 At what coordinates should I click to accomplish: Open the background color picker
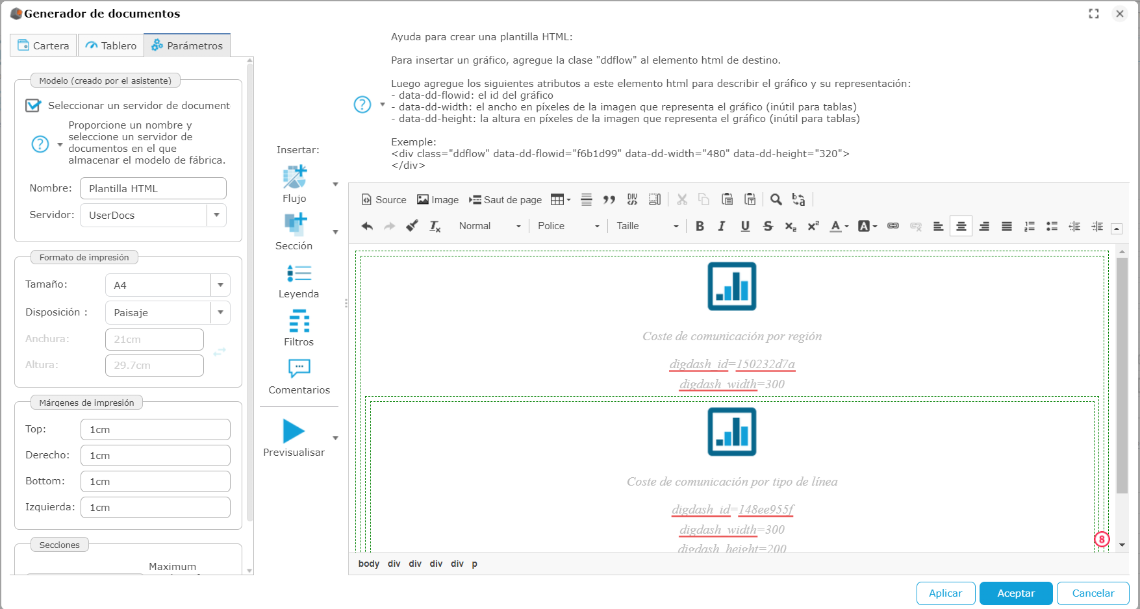pos(867,226)
